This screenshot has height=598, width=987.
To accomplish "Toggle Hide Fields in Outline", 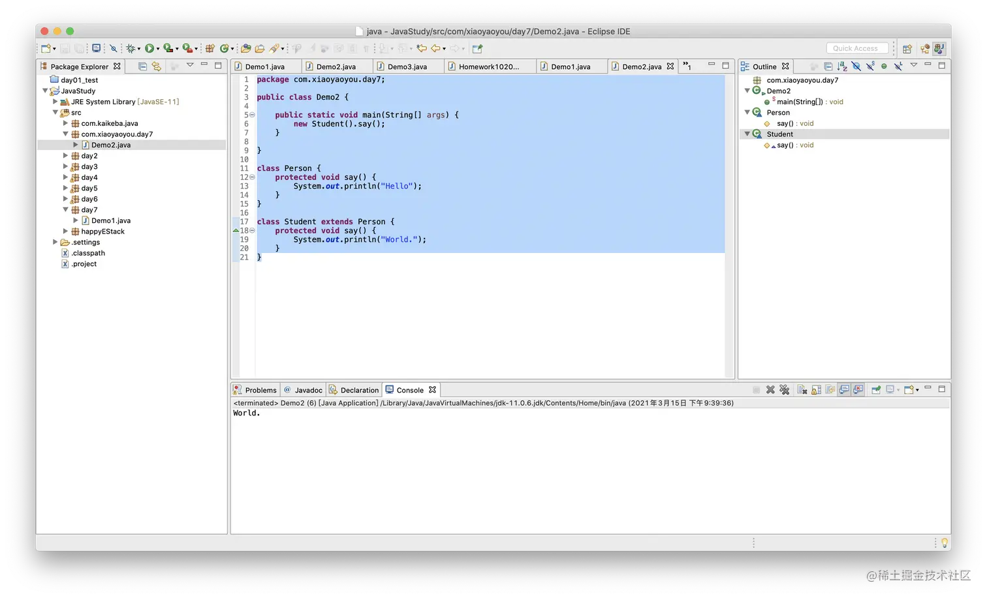I will pos(856,66).
